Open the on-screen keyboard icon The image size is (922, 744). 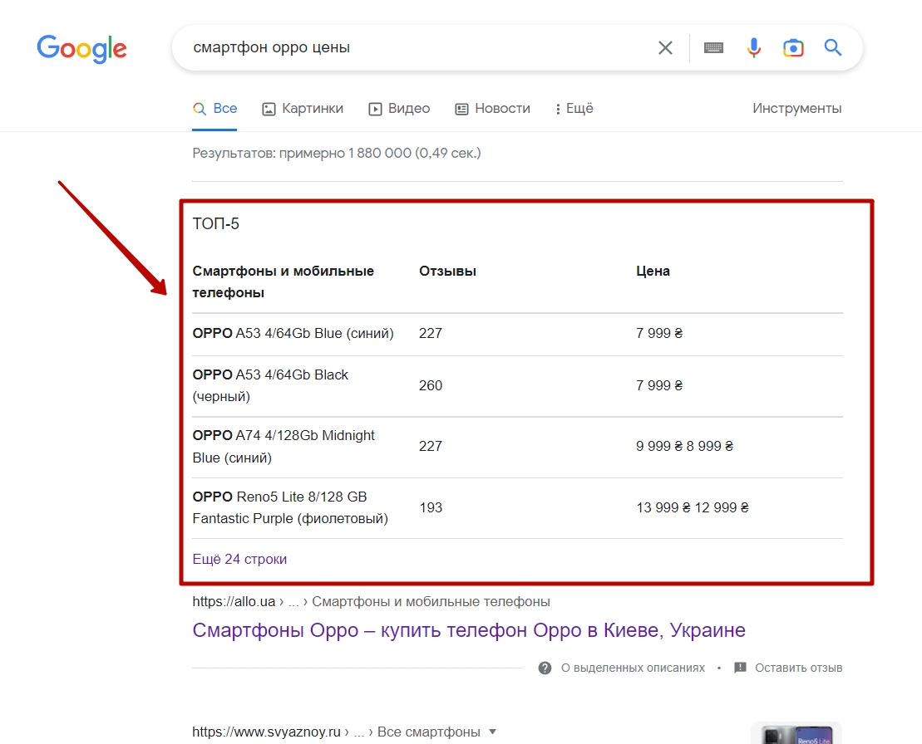pyautogui.click(x=713, y=48)
